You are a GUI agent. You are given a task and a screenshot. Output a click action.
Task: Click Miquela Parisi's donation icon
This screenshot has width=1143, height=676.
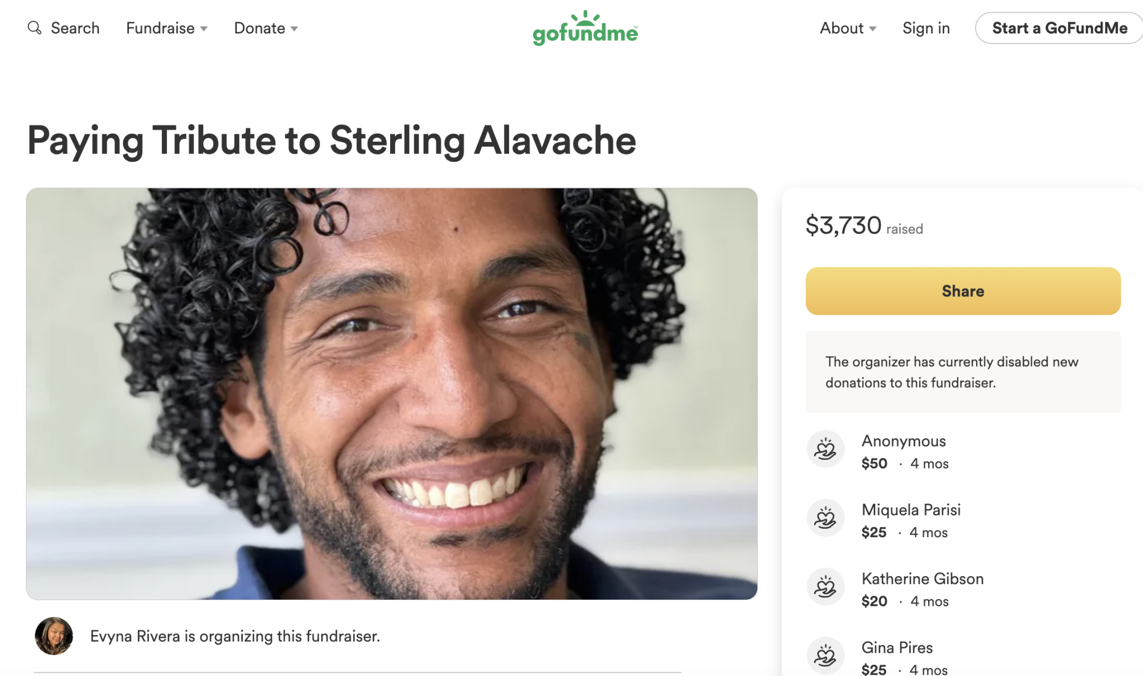click(825, 518)
